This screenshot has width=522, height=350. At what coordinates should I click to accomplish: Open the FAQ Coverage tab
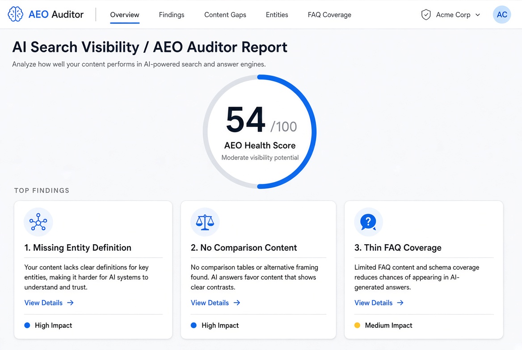click(x=329, y=15)
